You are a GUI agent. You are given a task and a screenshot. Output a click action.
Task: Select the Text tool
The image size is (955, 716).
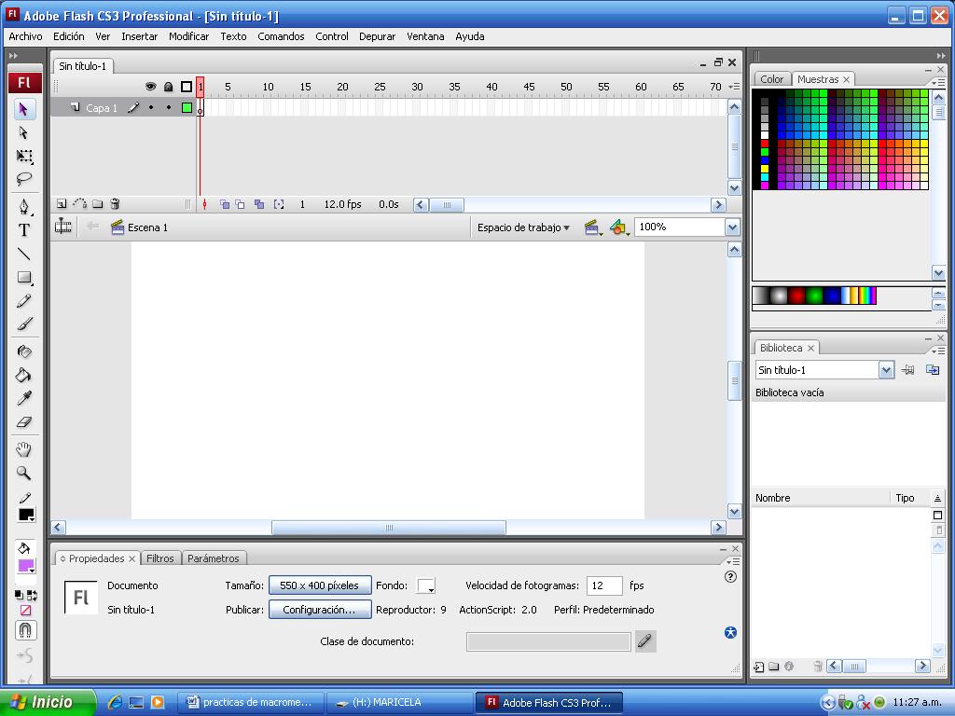point(23,230)
